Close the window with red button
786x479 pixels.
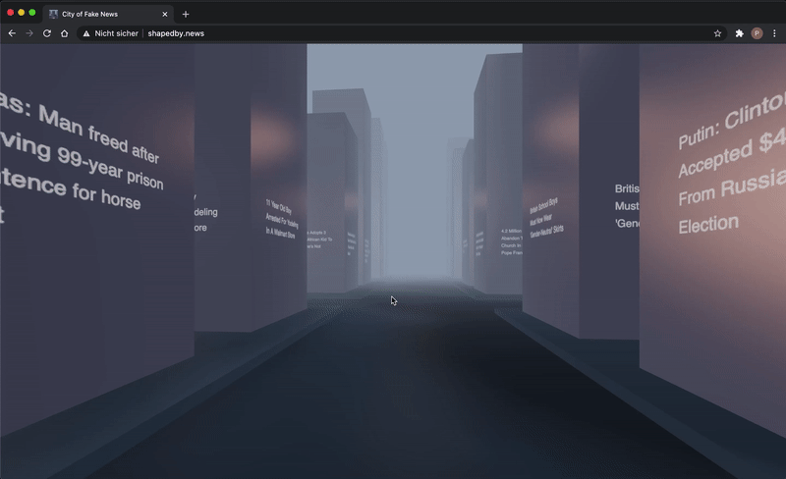[10, 13]
